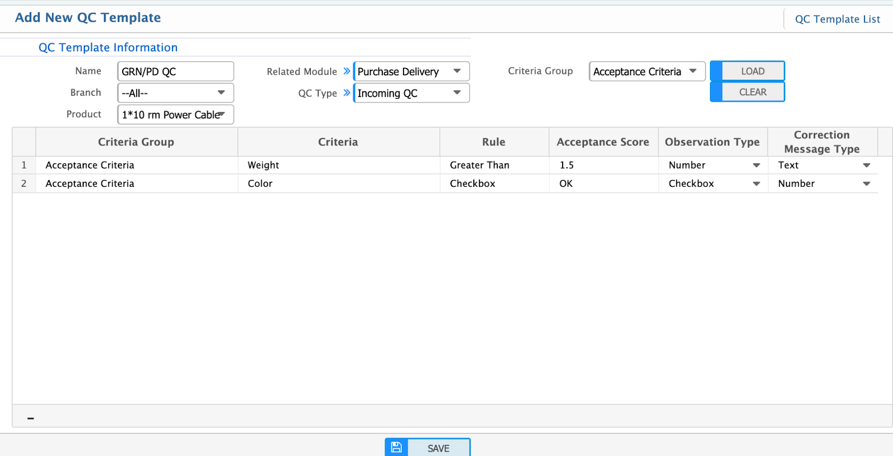Click the Criteria column header
Image resolution: width=893 pixels, height=456 pixels.
point(338,142)
